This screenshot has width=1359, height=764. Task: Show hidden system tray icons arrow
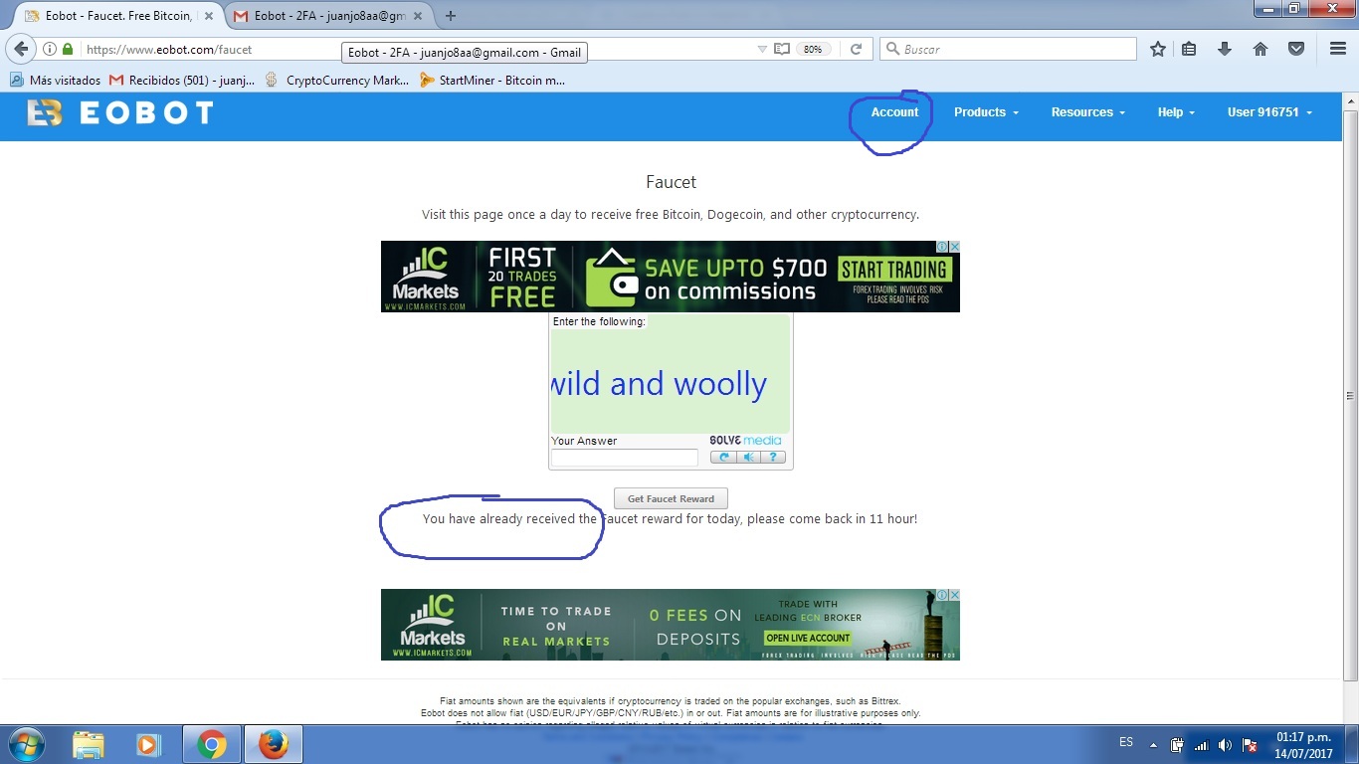[x=1153, y=744]
